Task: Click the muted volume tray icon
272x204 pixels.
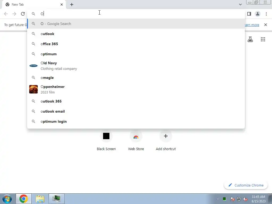Action: [245, 199]
